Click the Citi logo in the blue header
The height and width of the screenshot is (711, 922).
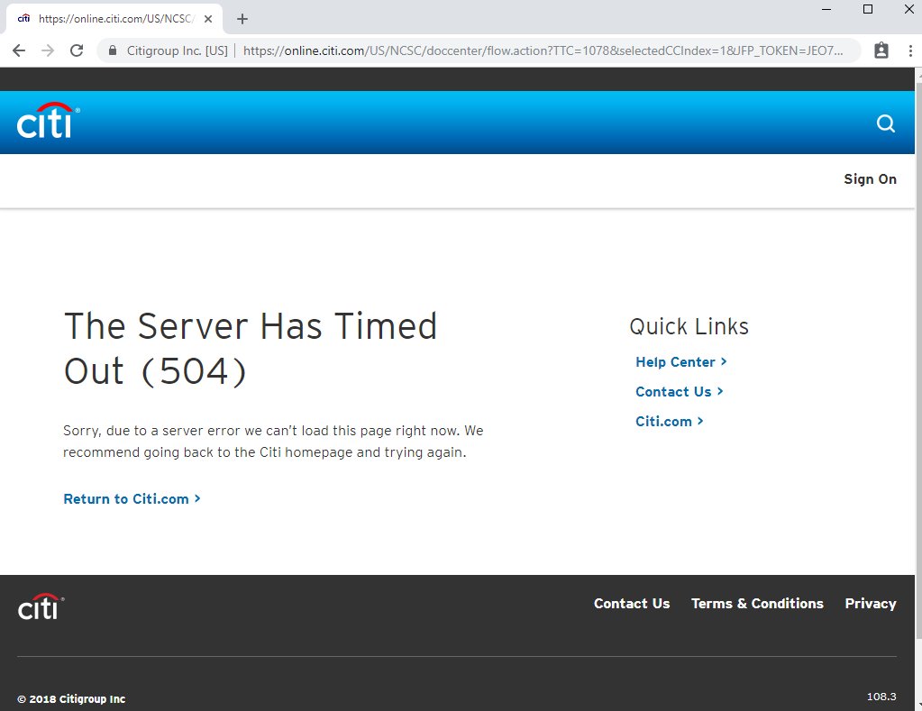click(48, 121)
